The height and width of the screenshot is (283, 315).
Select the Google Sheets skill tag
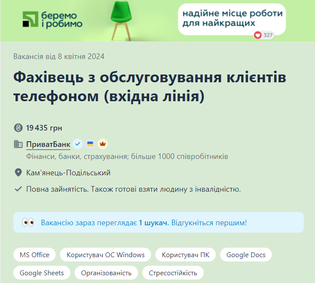42,273
